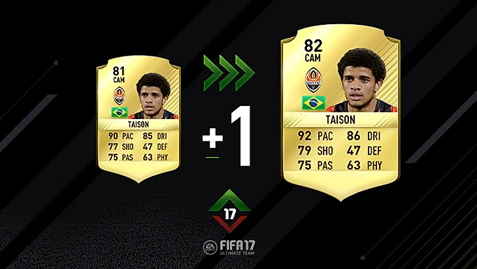Viewport: 477px width, 269px height.
Task: Click the 82 CAM rating on the upgraded card
Action: (313, 50)
